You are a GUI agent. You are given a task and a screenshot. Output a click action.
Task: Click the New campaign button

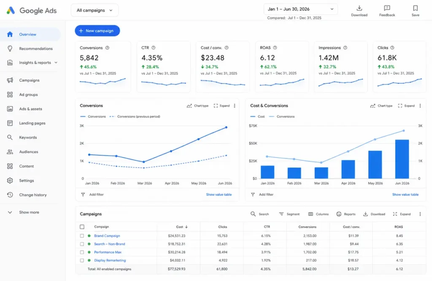[97, 30]
